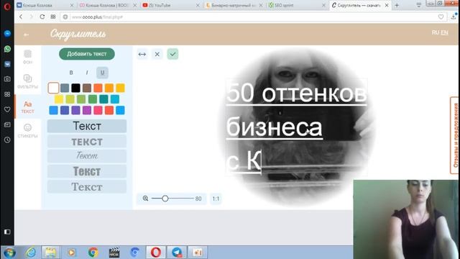460x259 pixels.
Task: Open Opera menu logo
Action: (7, 6)
